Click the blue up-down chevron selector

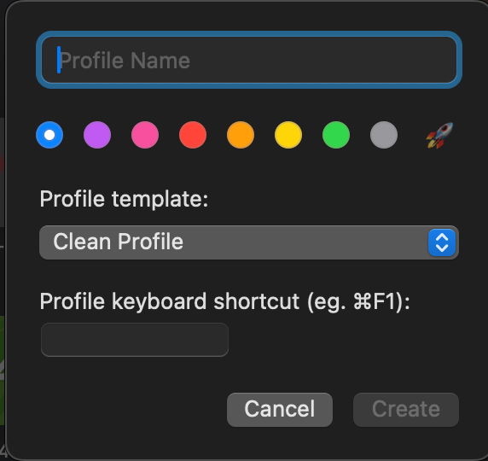tap(442, 242)
